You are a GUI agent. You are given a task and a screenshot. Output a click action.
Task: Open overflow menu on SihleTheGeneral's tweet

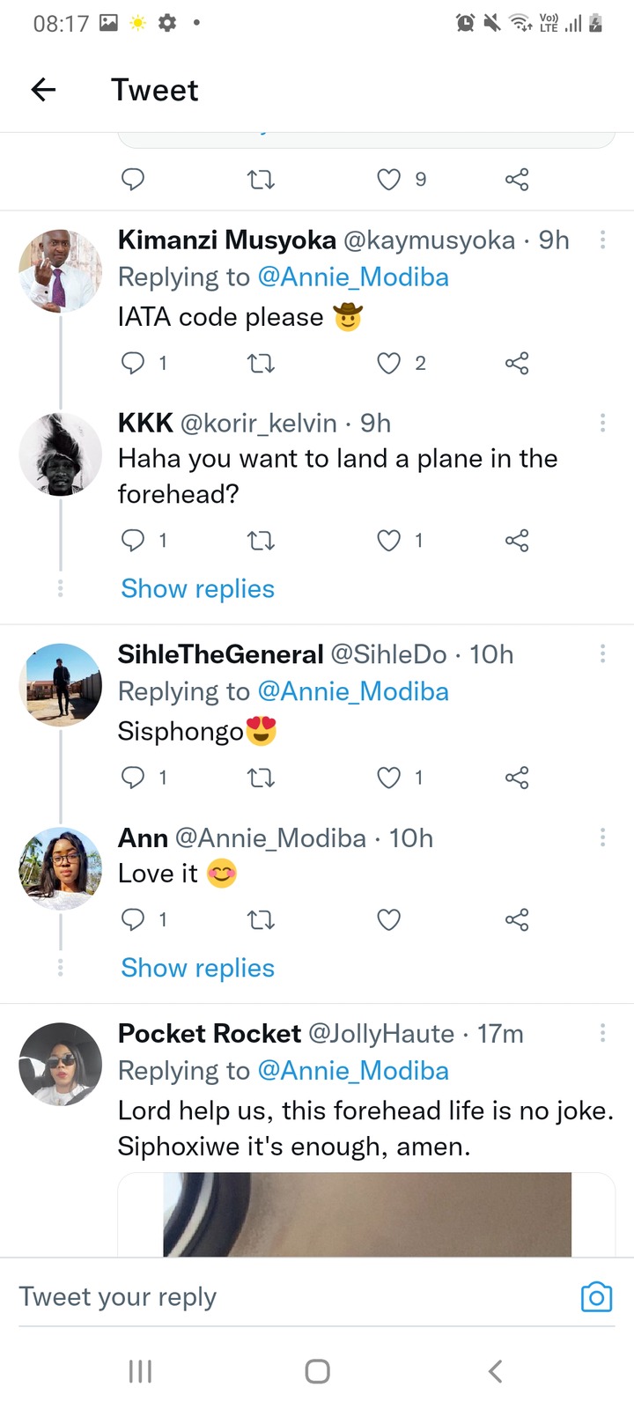tap(602, 653)
